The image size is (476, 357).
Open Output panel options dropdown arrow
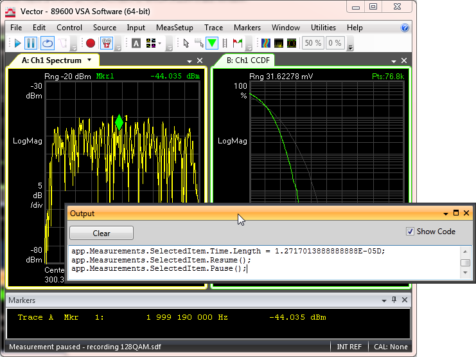tap(446, 213)
